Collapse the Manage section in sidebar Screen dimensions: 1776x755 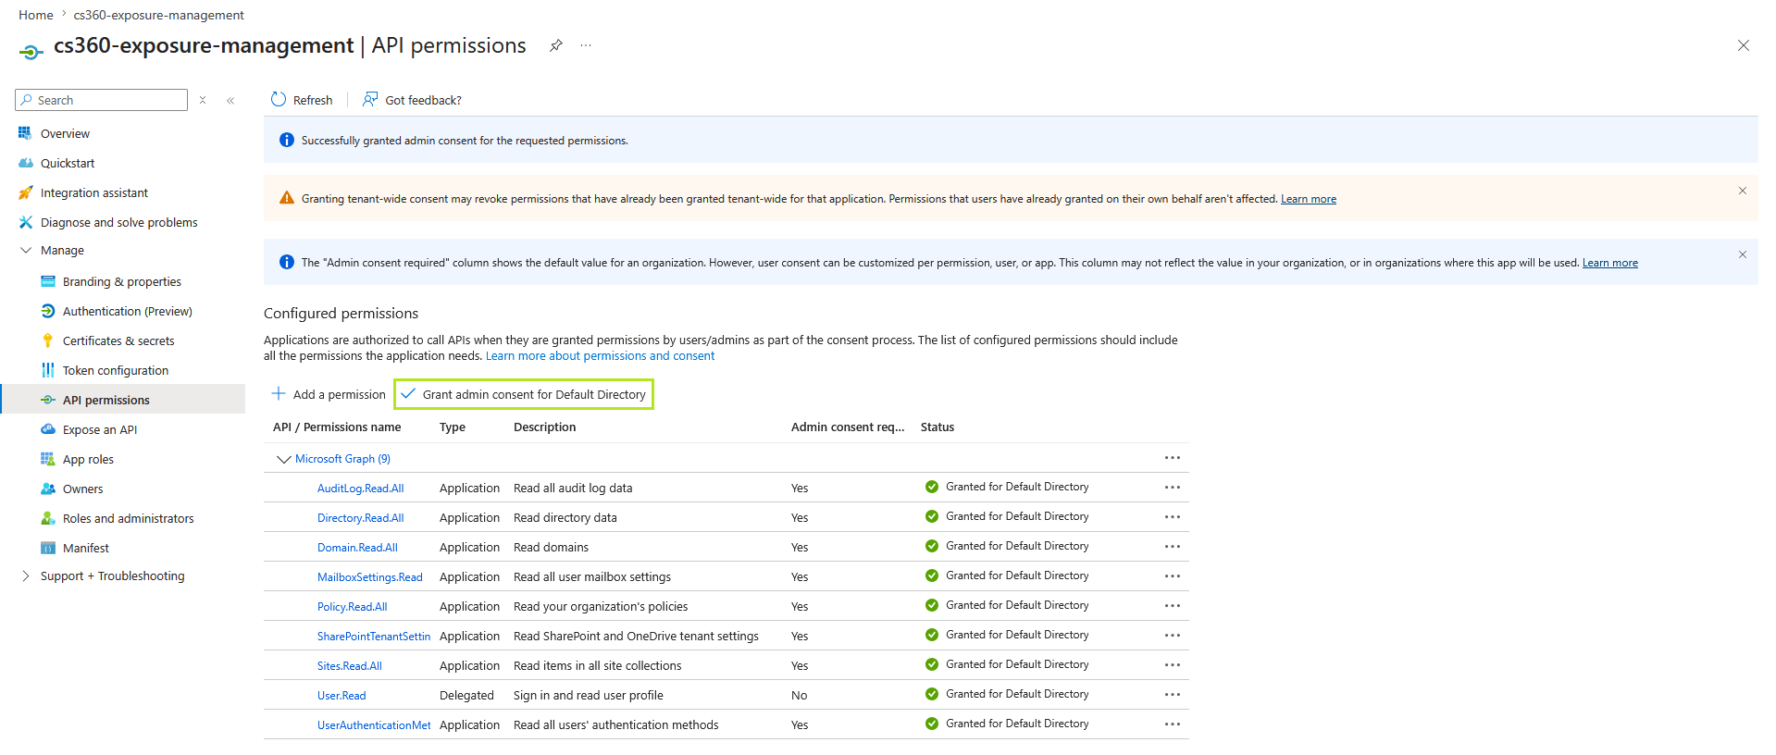(26, 250)
